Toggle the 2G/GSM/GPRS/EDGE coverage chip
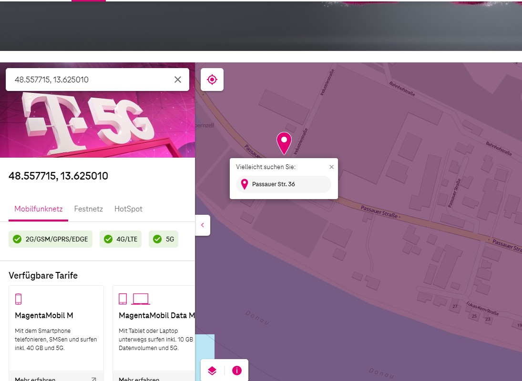 click(x=51, y=239)
